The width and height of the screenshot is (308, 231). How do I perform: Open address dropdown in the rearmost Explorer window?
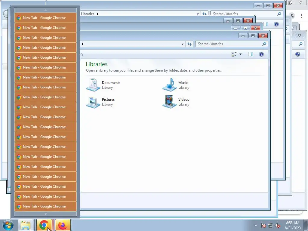click(x=198, y=14)
